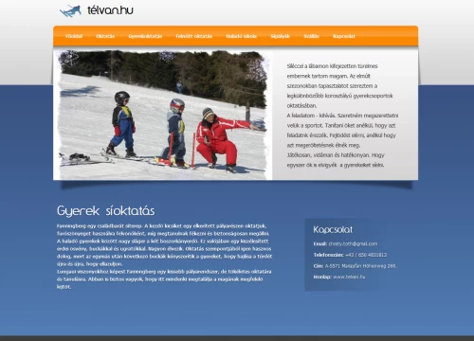Click the Fanningberg description paragraph

[164, 257]
